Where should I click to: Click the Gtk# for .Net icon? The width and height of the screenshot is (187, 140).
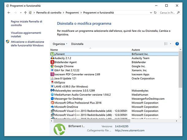click(52, 70)
